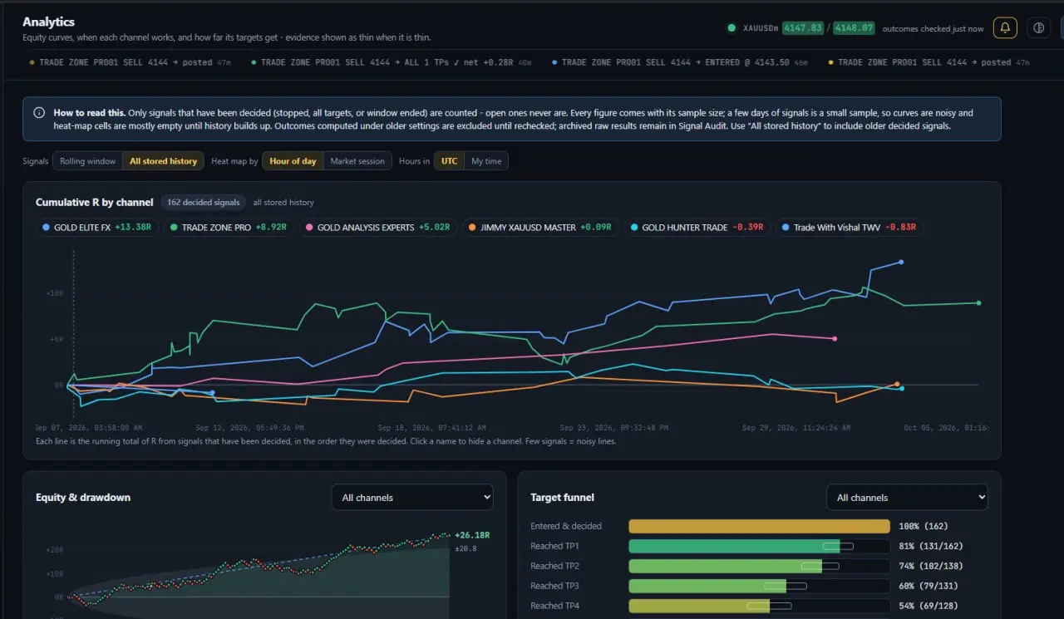Toggle JIMMY XAUUSD MASTER channel visibility
This screenshot has height=619, width=1064.
[539, 227]
